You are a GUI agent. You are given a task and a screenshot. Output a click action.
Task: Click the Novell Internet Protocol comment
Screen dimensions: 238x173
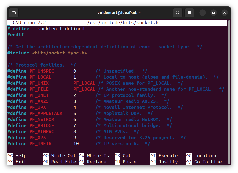click(x=139, y=107)
